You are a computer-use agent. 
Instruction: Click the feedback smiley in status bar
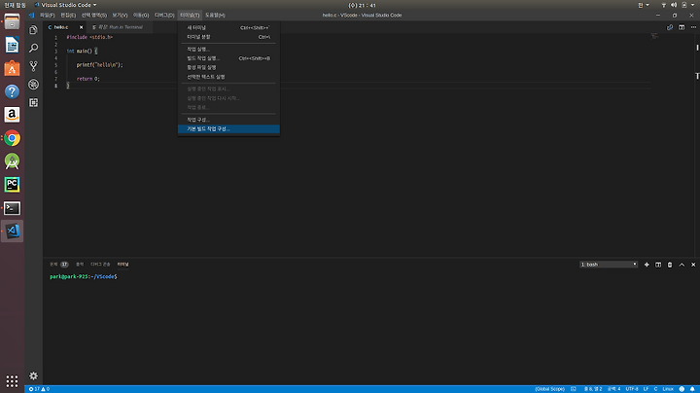pos(682,389)
